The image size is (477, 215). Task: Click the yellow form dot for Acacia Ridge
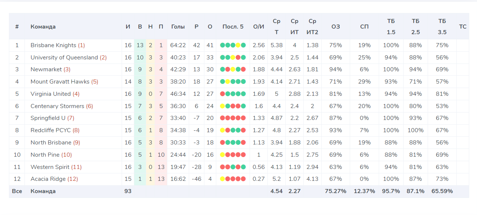tap(223, 179)
